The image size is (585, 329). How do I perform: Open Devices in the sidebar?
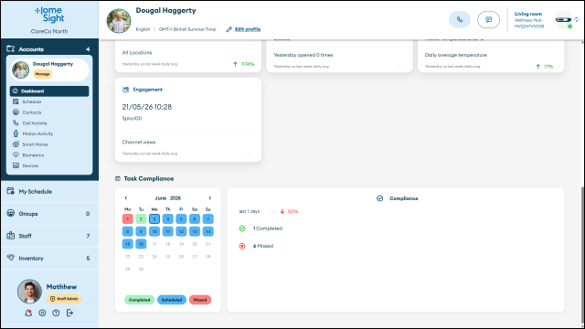point(49,165)
